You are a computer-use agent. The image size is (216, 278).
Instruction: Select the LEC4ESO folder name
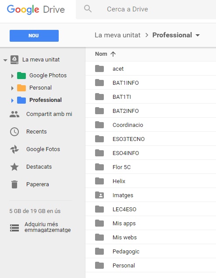[x=124, y=209]
